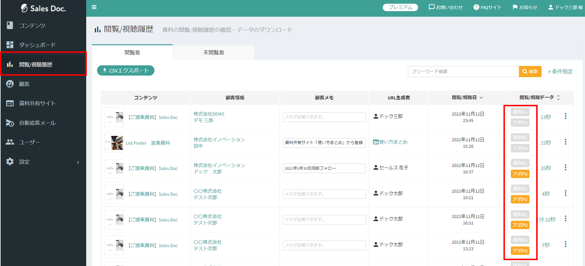Collapse the 設定 menu chevron
Screen dimensions: 585x266
pos(78,162)
